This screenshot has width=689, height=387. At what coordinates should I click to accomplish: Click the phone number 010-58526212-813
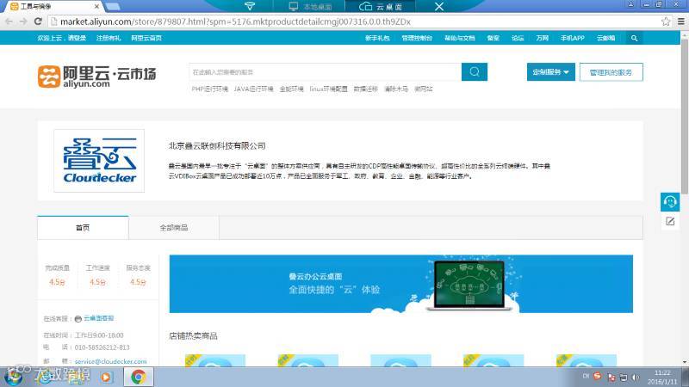[x=102, y=347]
